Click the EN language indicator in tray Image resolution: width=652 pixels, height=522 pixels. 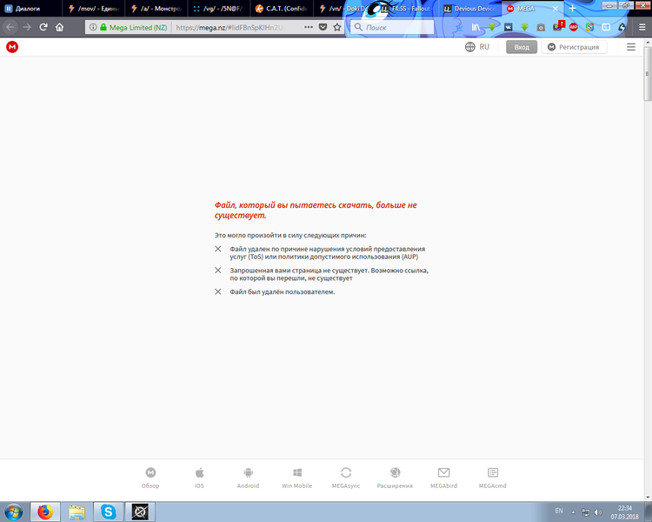tap(559, 511)
